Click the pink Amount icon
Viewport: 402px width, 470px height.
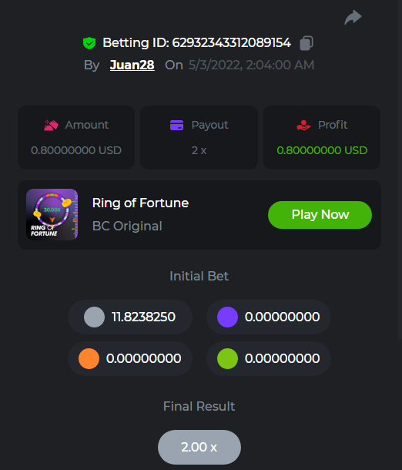pos(52,125)
